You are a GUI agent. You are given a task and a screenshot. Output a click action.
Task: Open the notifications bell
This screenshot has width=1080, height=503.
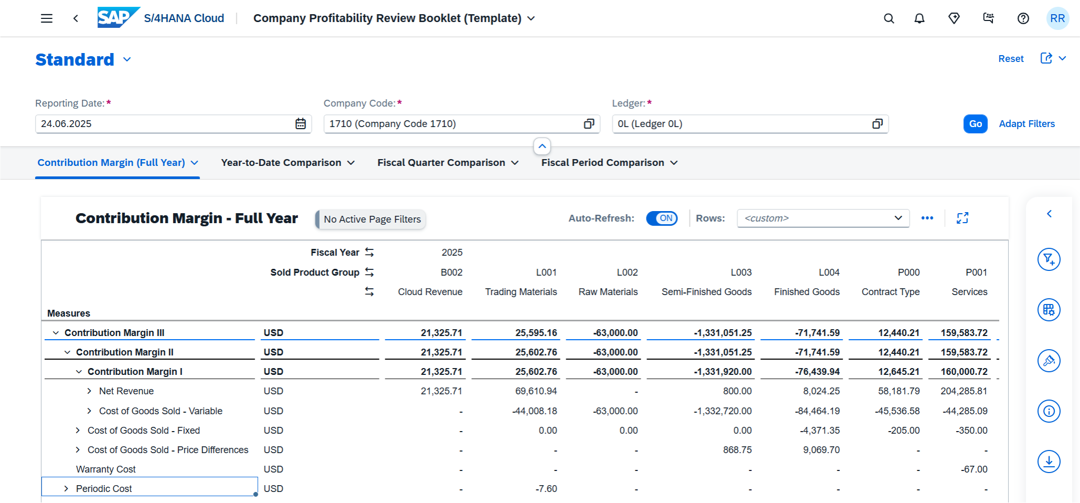919,18
